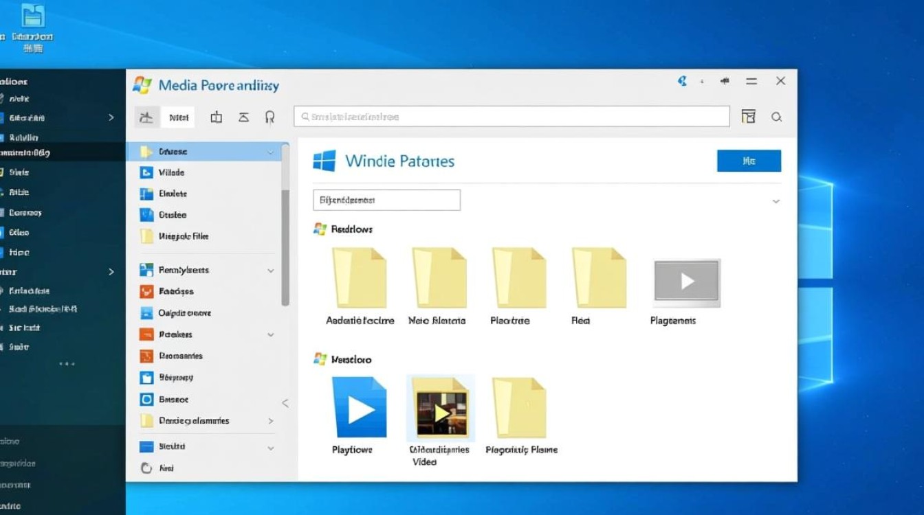Play the Playtiowe video thumbnail

(360, 407)
